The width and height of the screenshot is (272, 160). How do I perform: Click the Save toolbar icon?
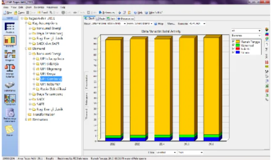click(x=31, y=12)
